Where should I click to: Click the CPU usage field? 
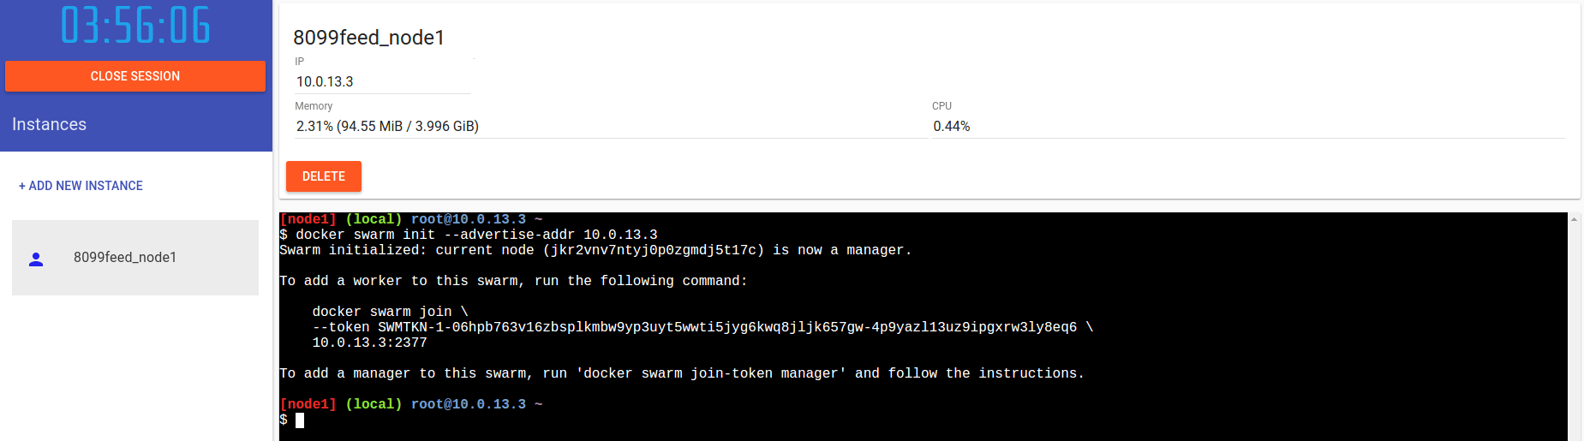[x=1248, y=126]
